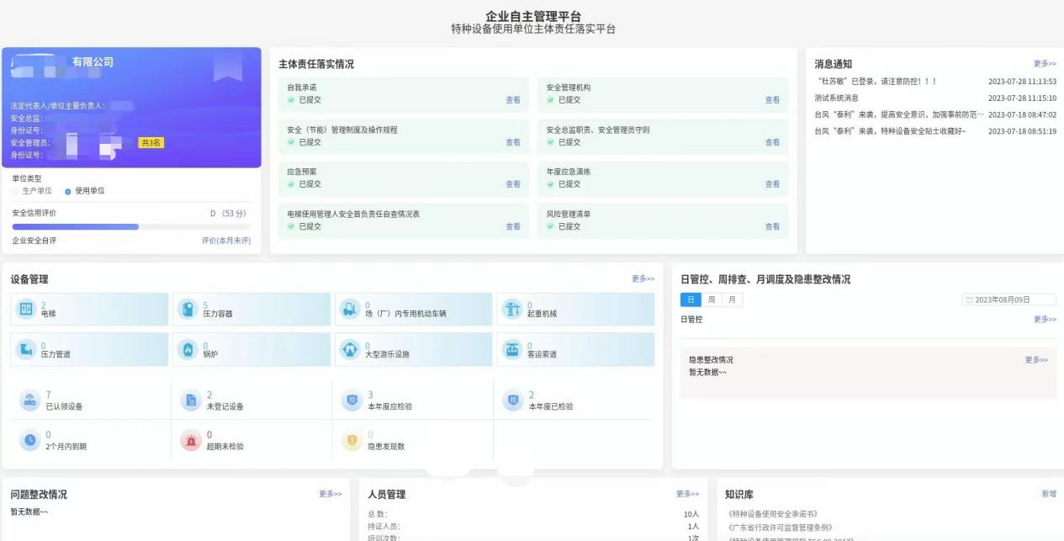Switch to the 月 tab
The width and height of the screenshot is (1064, 541).
pyautogui.click(x=732, y=300)
